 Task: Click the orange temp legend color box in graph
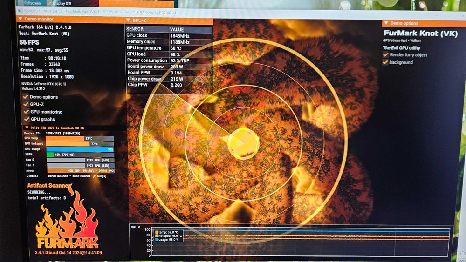[x=157, y=232]
